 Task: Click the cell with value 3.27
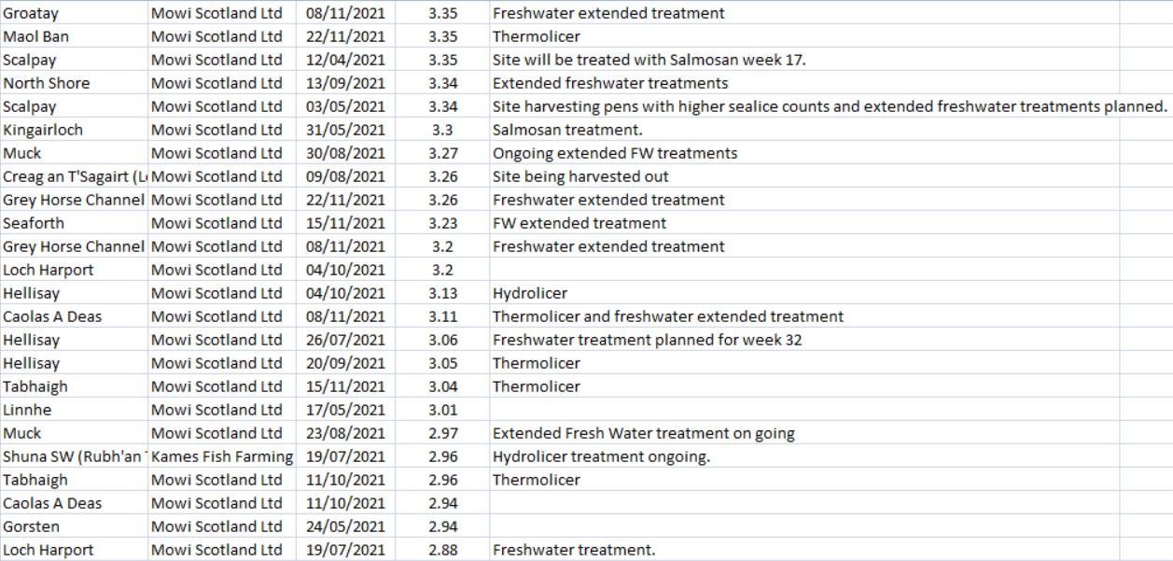pyautogui.click(x=442, y=153)
